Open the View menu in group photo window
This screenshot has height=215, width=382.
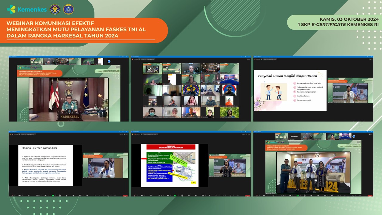click(x=370, y=134)
